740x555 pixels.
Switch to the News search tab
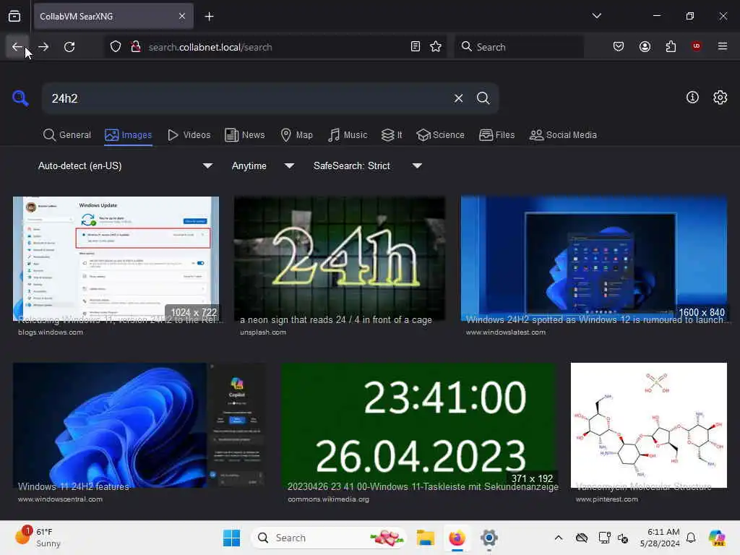coord(245,135)
